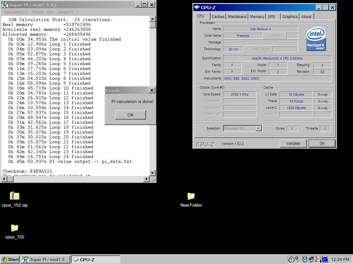Select the CPU tab

pos(202,16)
